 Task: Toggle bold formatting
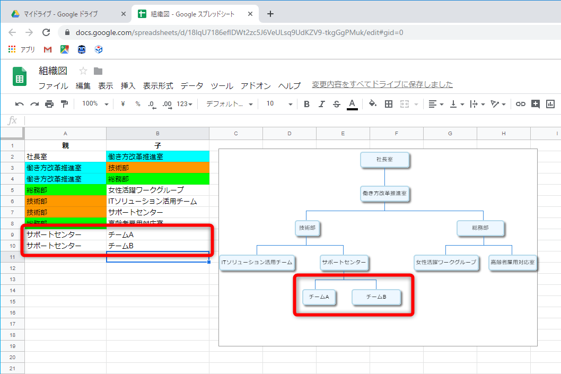[306, 104]
